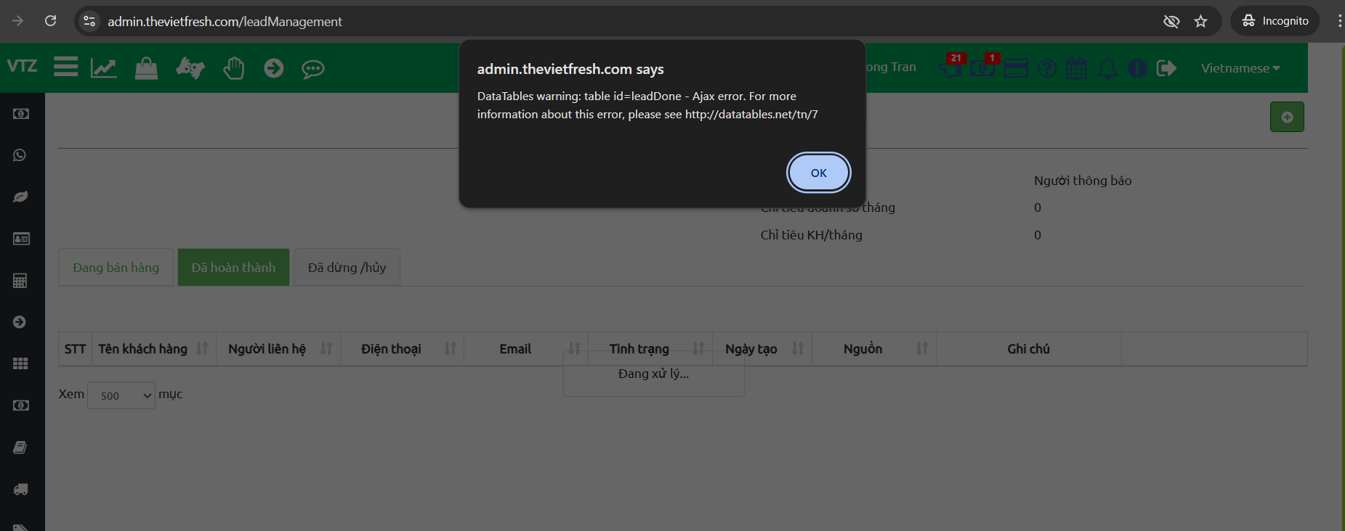The height and width of the screenshot is (531, 1345).
Task: Open the calendar icon in header
Action: click(1076, 68)
